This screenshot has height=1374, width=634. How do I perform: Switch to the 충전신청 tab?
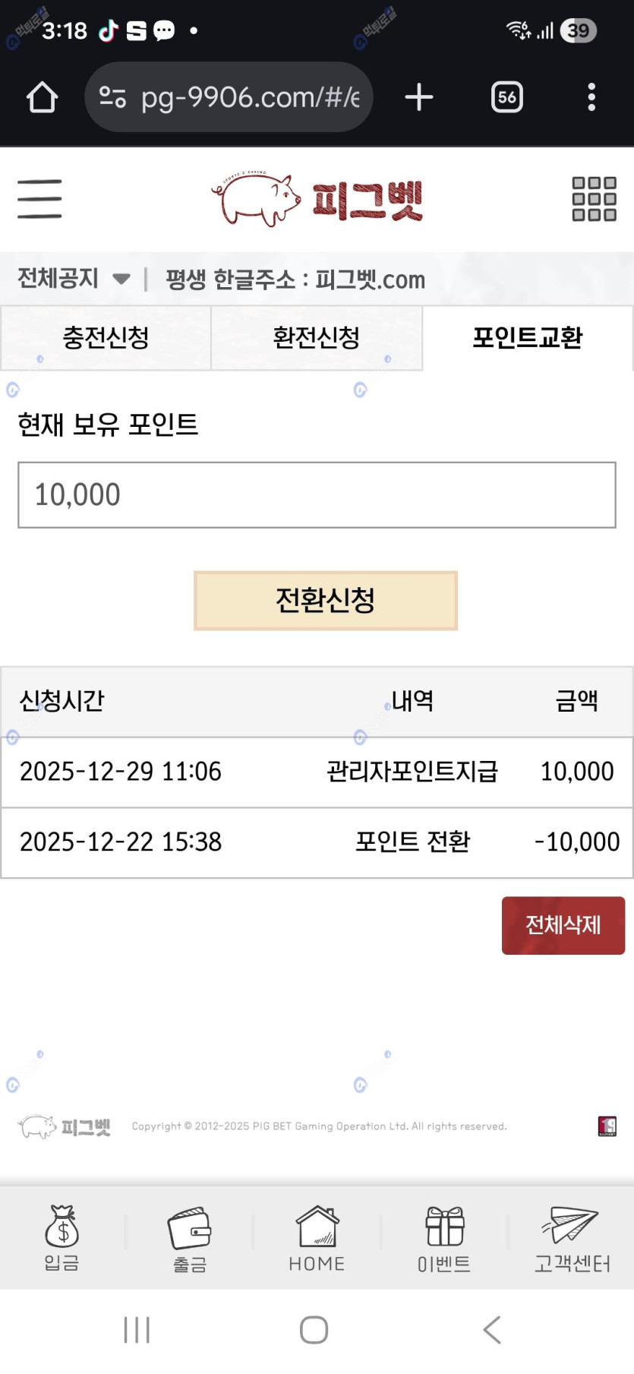[x=106, y=338]
